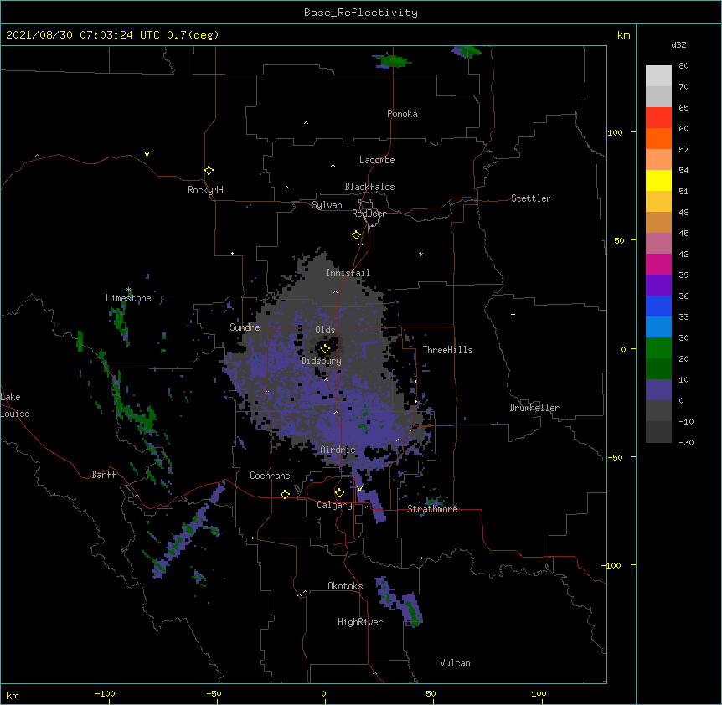Click the Stettler town label
Viewport: 722px width, 705px height.
(x=531, y=198)
